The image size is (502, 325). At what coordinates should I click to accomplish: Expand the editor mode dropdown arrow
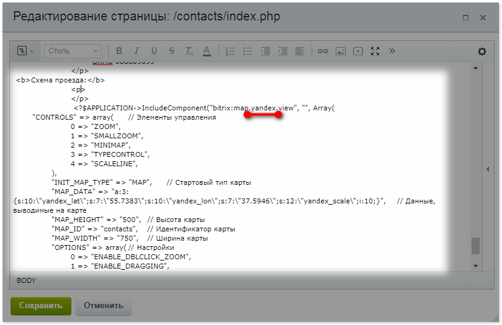pyautogui.click(x=32, y=51)
